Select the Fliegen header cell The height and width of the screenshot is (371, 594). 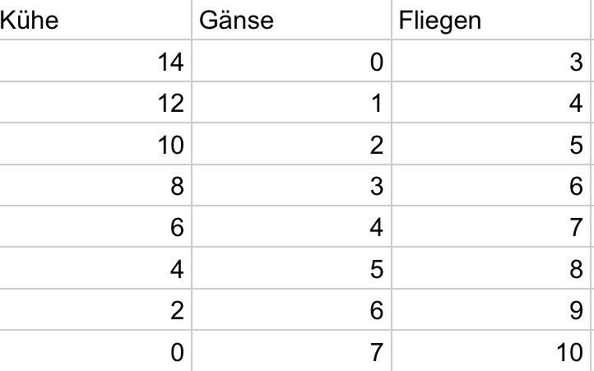click(492, 21)
